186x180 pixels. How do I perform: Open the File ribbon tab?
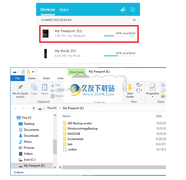[18, 78]
